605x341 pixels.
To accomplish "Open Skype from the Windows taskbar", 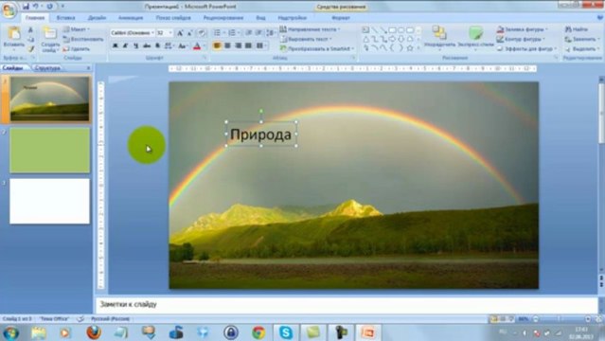I will (x=286, y=332).
